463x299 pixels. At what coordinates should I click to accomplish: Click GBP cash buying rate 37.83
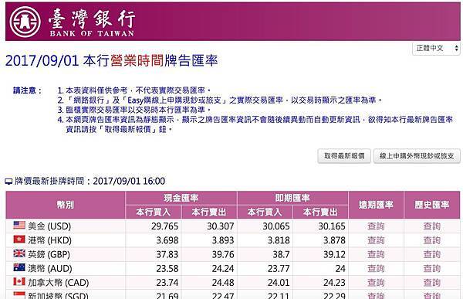click(167, 254)
